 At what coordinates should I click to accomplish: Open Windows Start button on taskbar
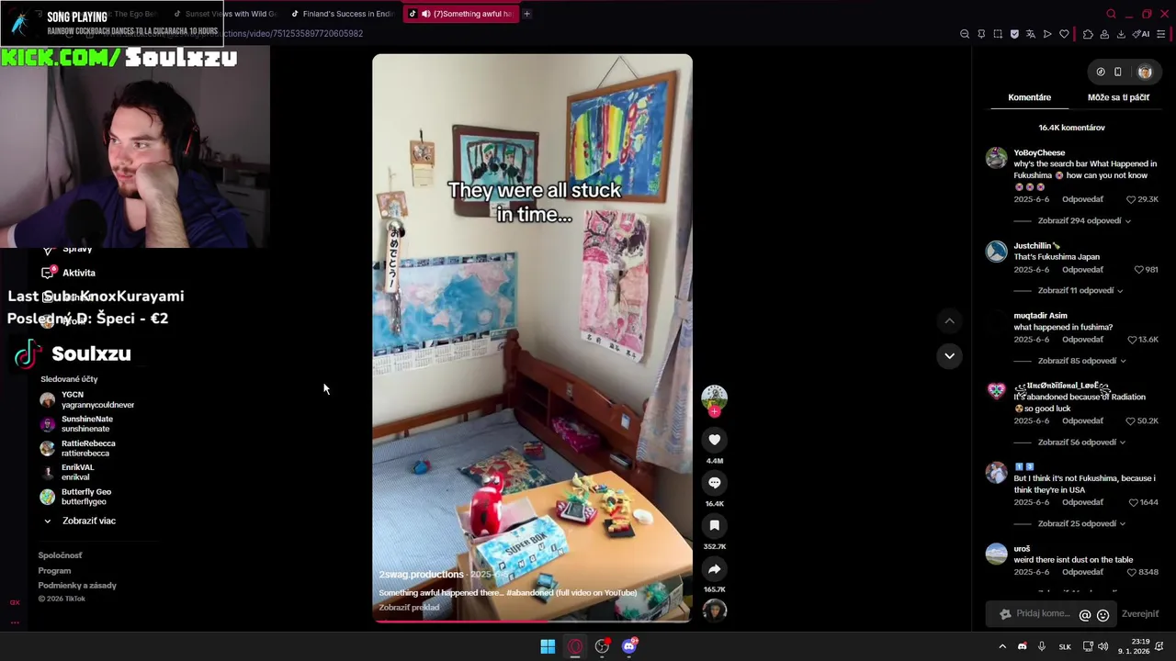[x=548, y=646]
